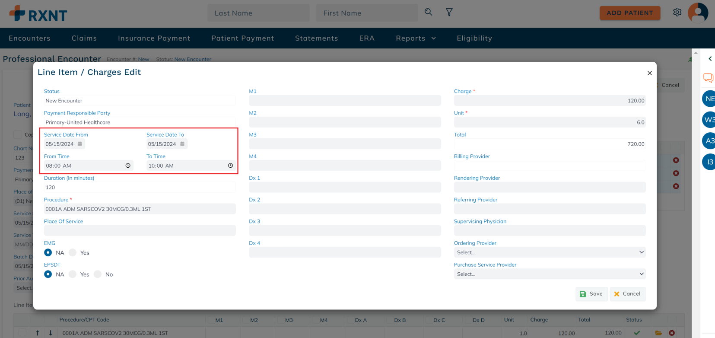Expand the Ordering Provider dropdown
Screen dimensions: 715x338
(550, 252)
